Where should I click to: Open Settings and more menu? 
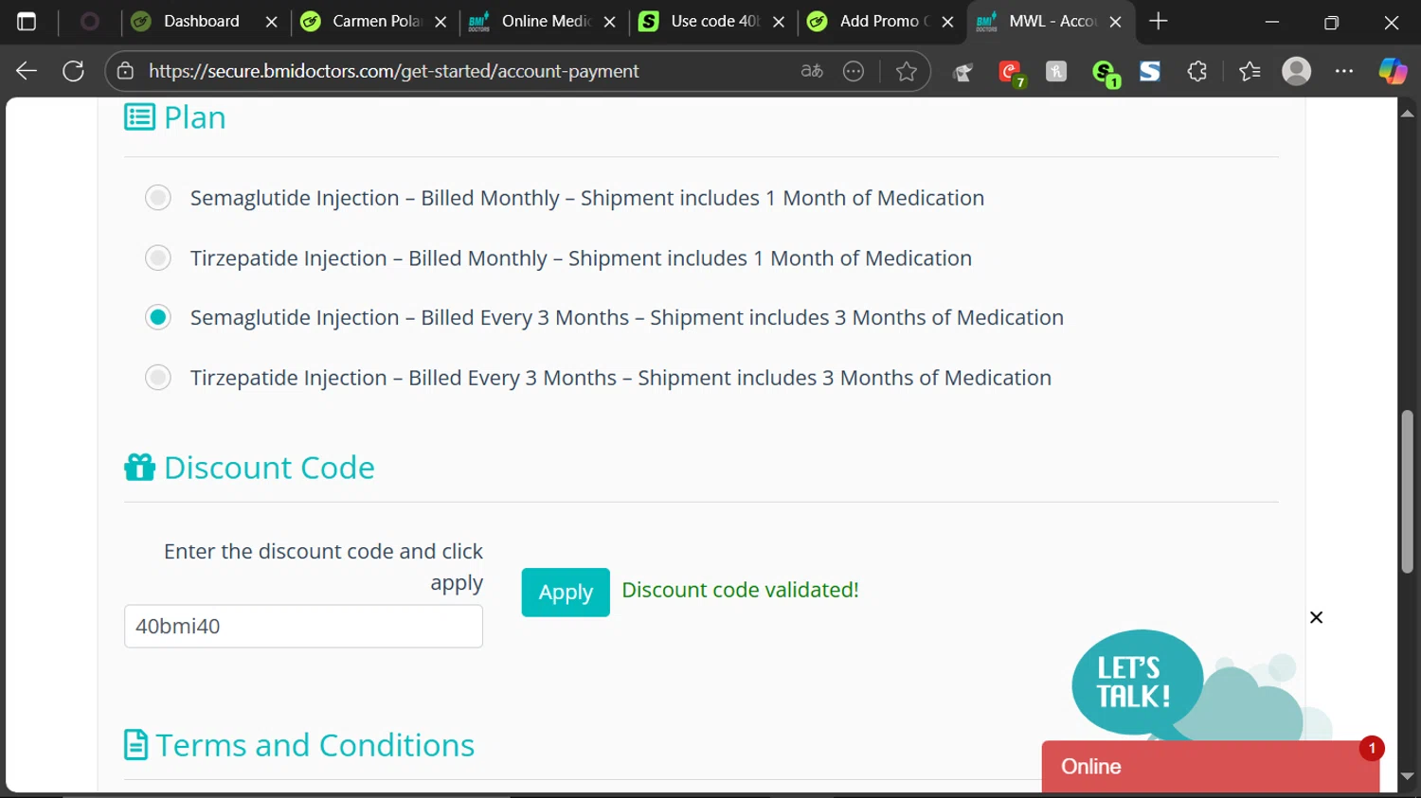coord(1344,71)
